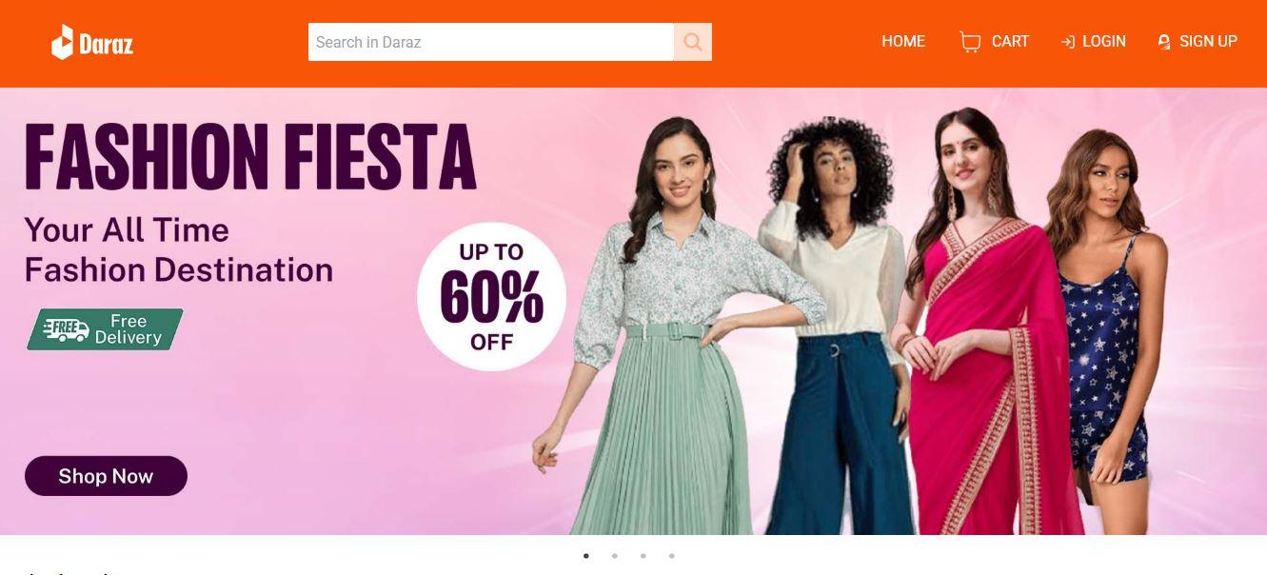Open the CART menu link
Image resolution: width=1267 pixels, height=575 pixels.
[x=1010, y=42]
